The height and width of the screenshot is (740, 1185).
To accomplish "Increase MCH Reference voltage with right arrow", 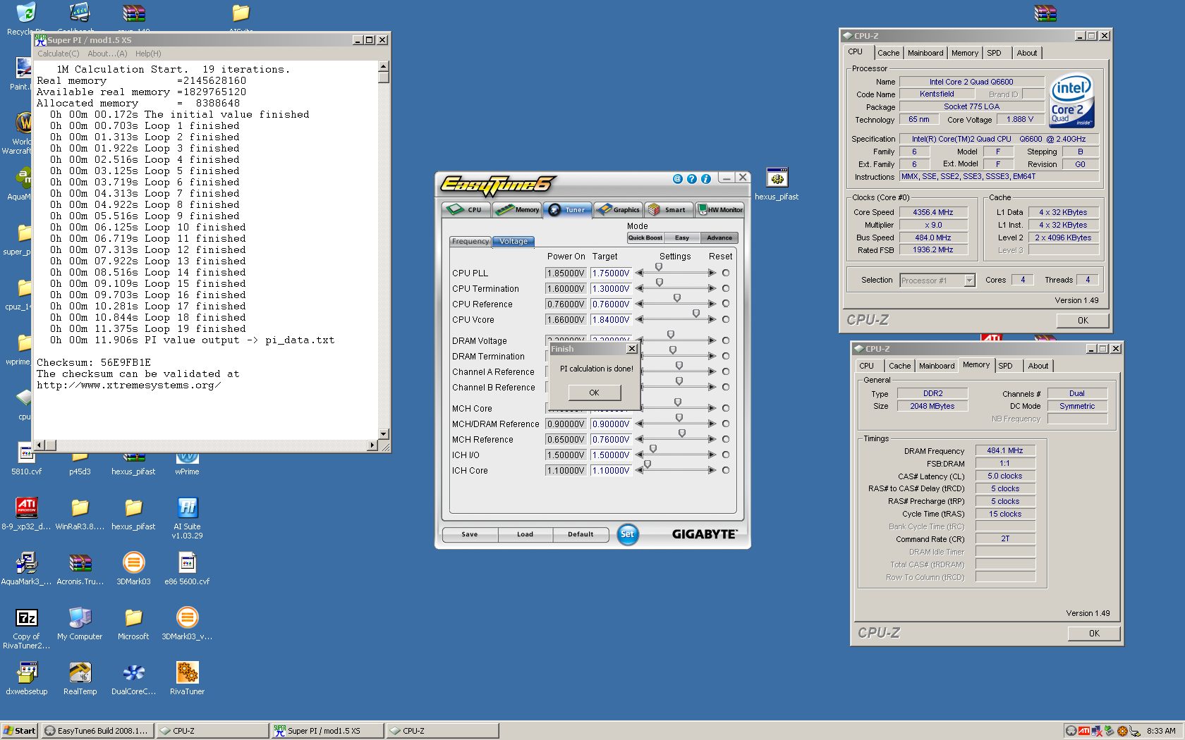I will pyautogui.click(x=712, y=439).
